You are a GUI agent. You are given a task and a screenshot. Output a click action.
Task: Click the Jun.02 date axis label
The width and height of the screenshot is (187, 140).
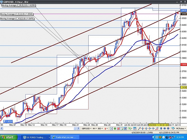(127, 125)
